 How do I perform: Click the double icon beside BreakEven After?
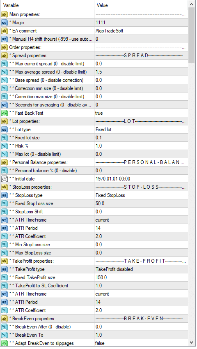click(x=5, y=327)
